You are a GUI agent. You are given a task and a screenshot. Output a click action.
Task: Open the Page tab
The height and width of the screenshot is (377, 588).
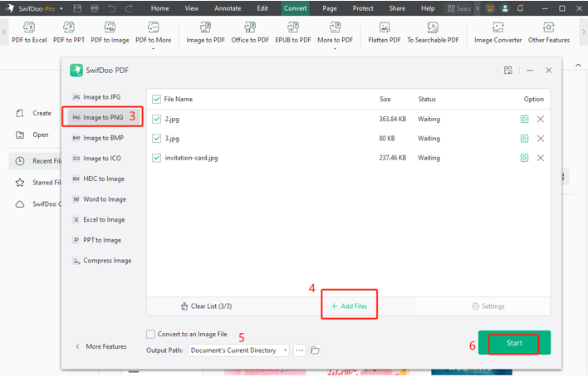click(330, 8)
